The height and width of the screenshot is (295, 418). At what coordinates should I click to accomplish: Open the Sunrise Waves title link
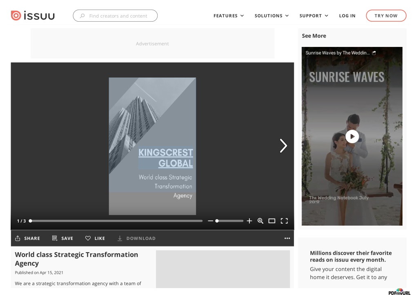pos(338,53)
